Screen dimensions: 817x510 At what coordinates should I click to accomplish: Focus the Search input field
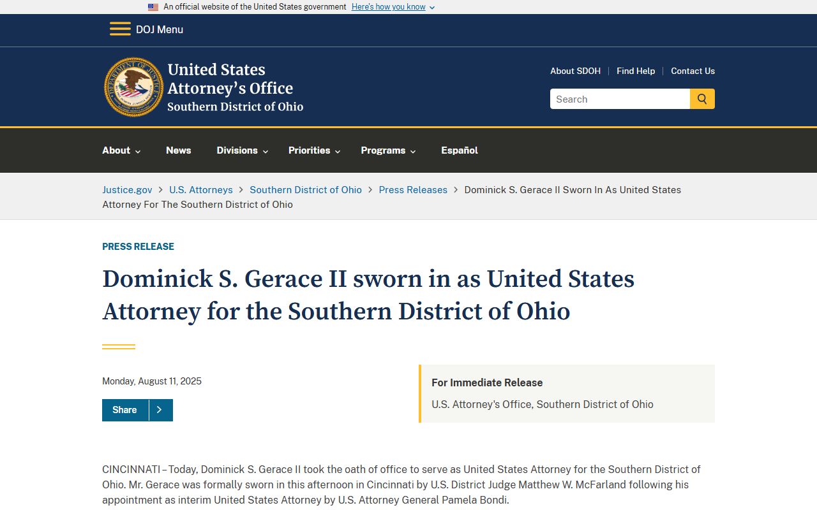pos(620,99)
